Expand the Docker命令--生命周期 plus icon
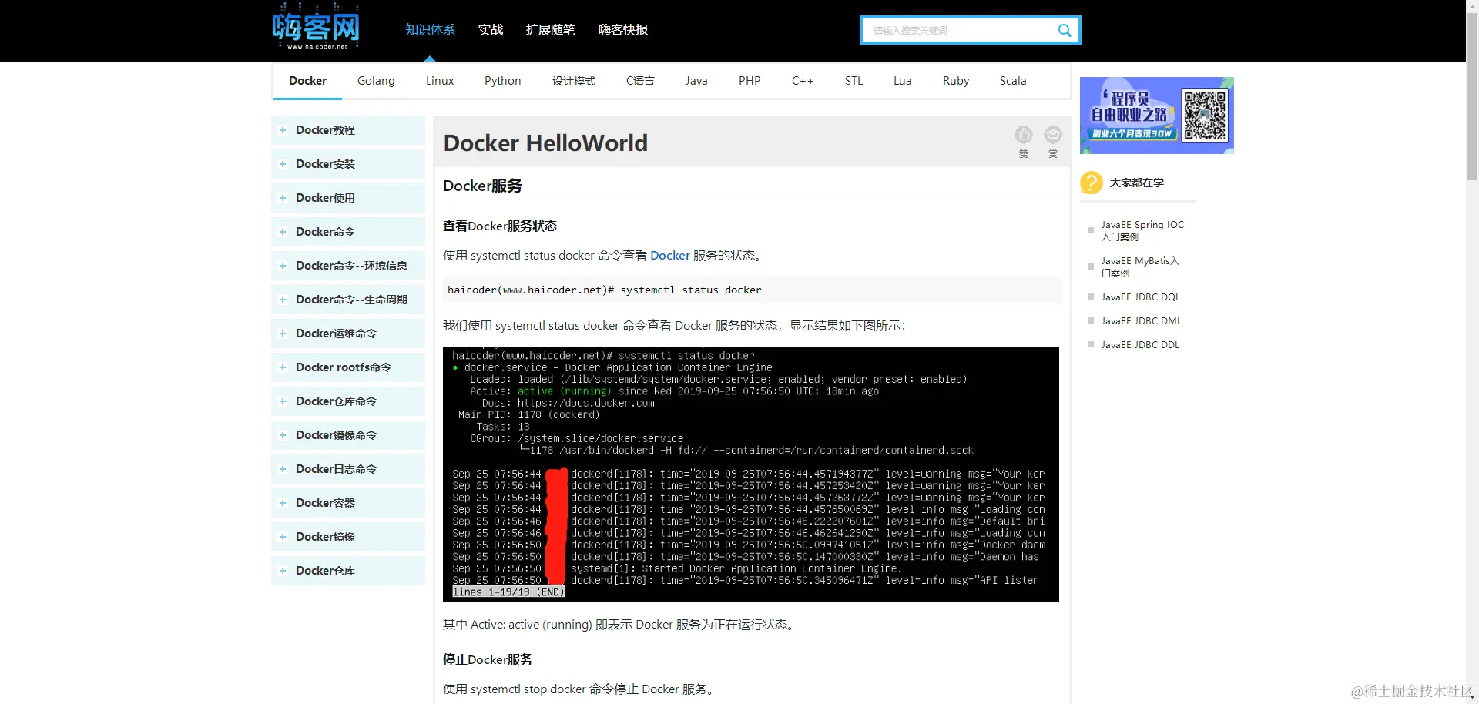Image resolution: width=1479 pixels, height=704 pixels. click(283, 300)
